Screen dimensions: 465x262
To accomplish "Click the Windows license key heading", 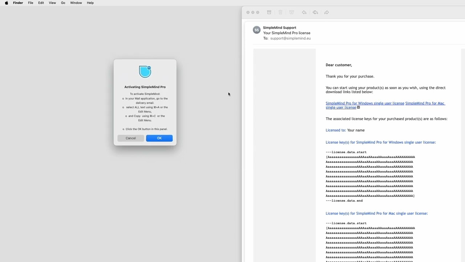I will [x=381, y=143].
